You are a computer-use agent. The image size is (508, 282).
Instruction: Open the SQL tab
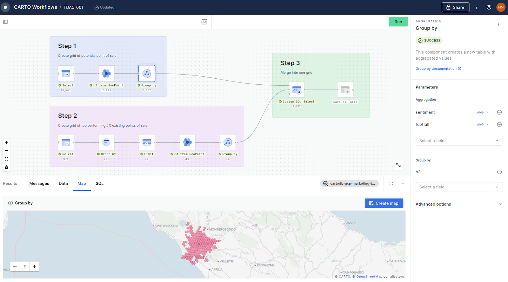(100, 183)
